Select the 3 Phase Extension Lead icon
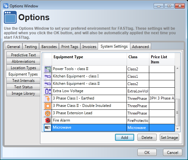 pyautogui.click(x=48, y=113)
